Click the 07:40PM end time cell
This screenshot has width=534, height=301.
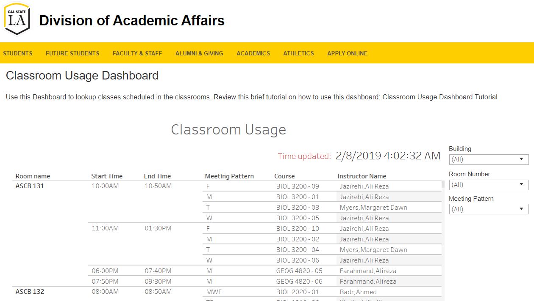pos(158,271)
